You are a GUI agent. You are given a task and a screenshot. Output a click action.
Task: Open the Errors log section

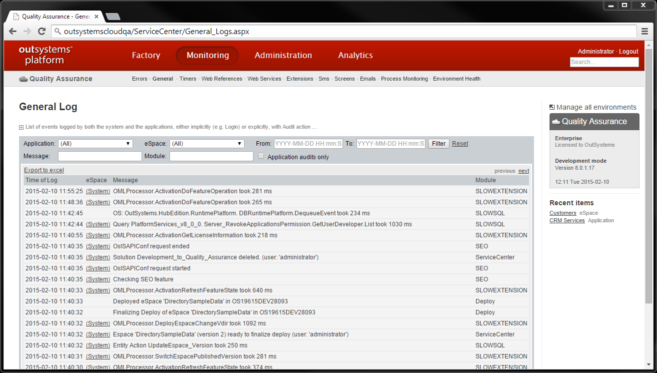(139, 79)
